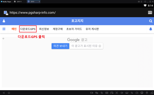Click the MuMu Player logo

[x=6, y=2]
